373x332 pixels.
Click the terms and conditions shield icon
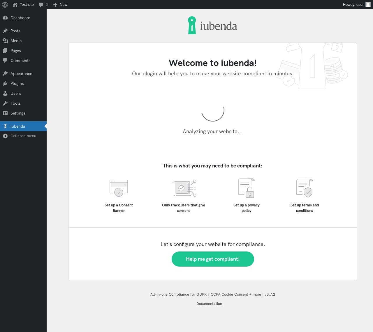pyautogui.click(x=305, y=188)
